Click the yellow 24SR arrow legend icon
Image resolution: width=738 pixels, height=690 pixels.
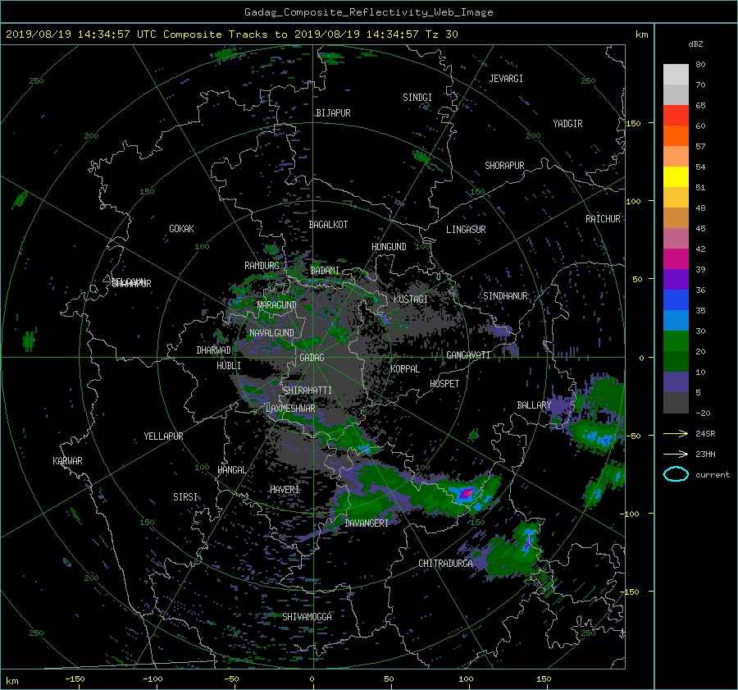click(676, 433)
